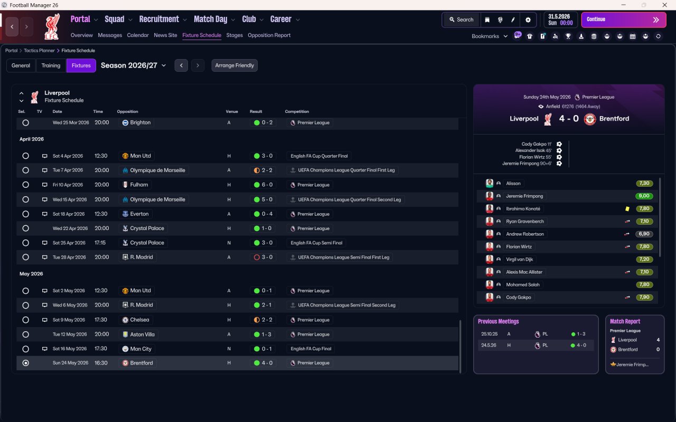Select radio button for Sat 4 Apr Man Utd fixture
Screen dimensions: 676x422
pos(25,156)
